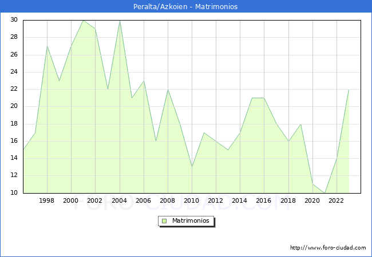Click the 20 y-axis value
The height and width of the screenshot is (257, 372).
tap(14, 106)
